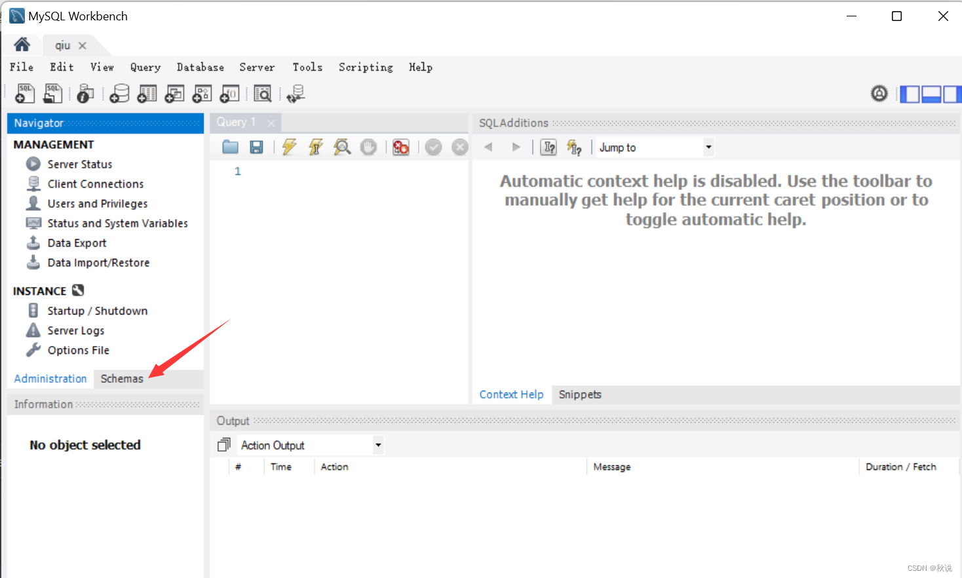Viewport: 962px width, 578px height.
Task: Close the qiu connection tab
Action: pyautogui.click(x=83, y=45)
